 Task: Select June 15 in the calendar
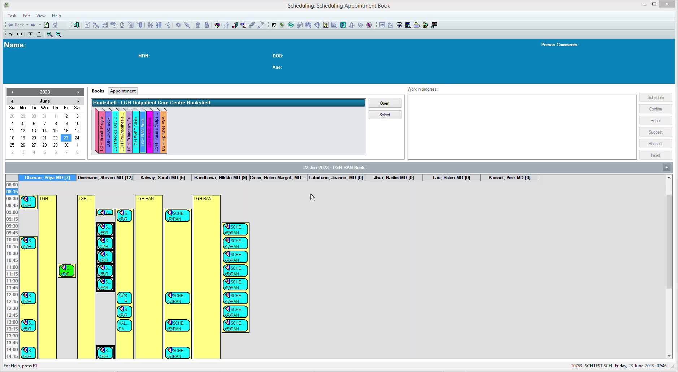(x=55, y=131)
